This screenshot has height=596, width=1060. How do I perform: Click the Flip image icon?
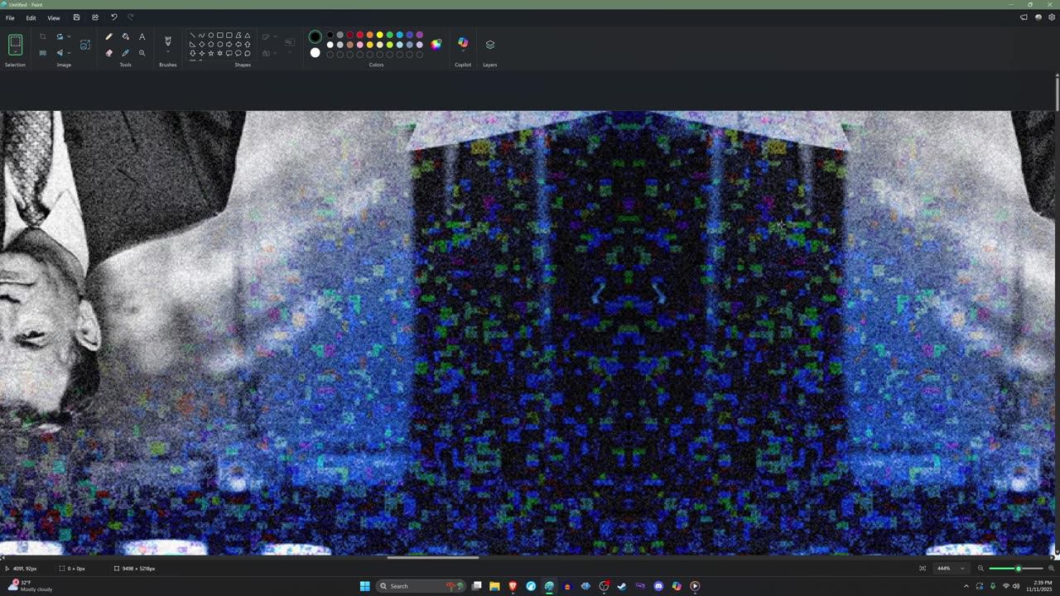60,53
